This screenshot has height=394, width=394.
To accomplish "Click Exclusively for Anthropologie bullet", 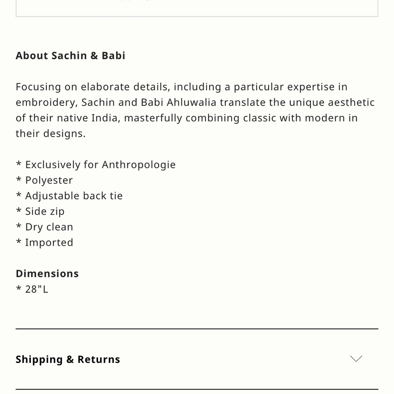I will pos(96,165).
